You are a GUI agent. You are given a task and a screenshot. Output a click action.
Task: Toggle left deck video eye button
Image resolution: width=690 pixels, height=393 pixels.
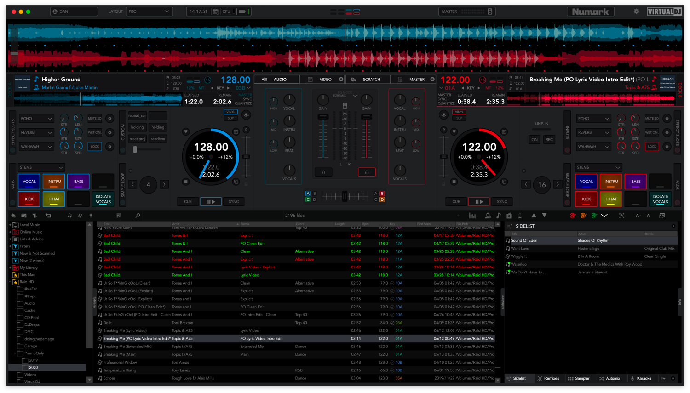(246, 115)
